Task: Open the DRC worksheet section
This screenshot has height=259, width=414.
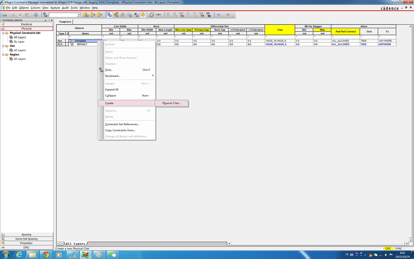Action: tap(27, 247)
